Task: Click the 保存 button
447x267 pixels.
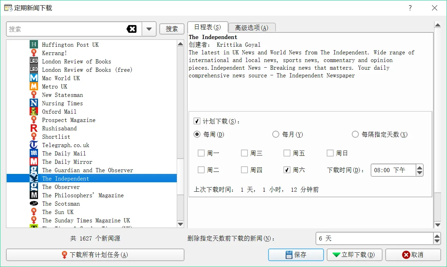Action: [x=296, y=255]
